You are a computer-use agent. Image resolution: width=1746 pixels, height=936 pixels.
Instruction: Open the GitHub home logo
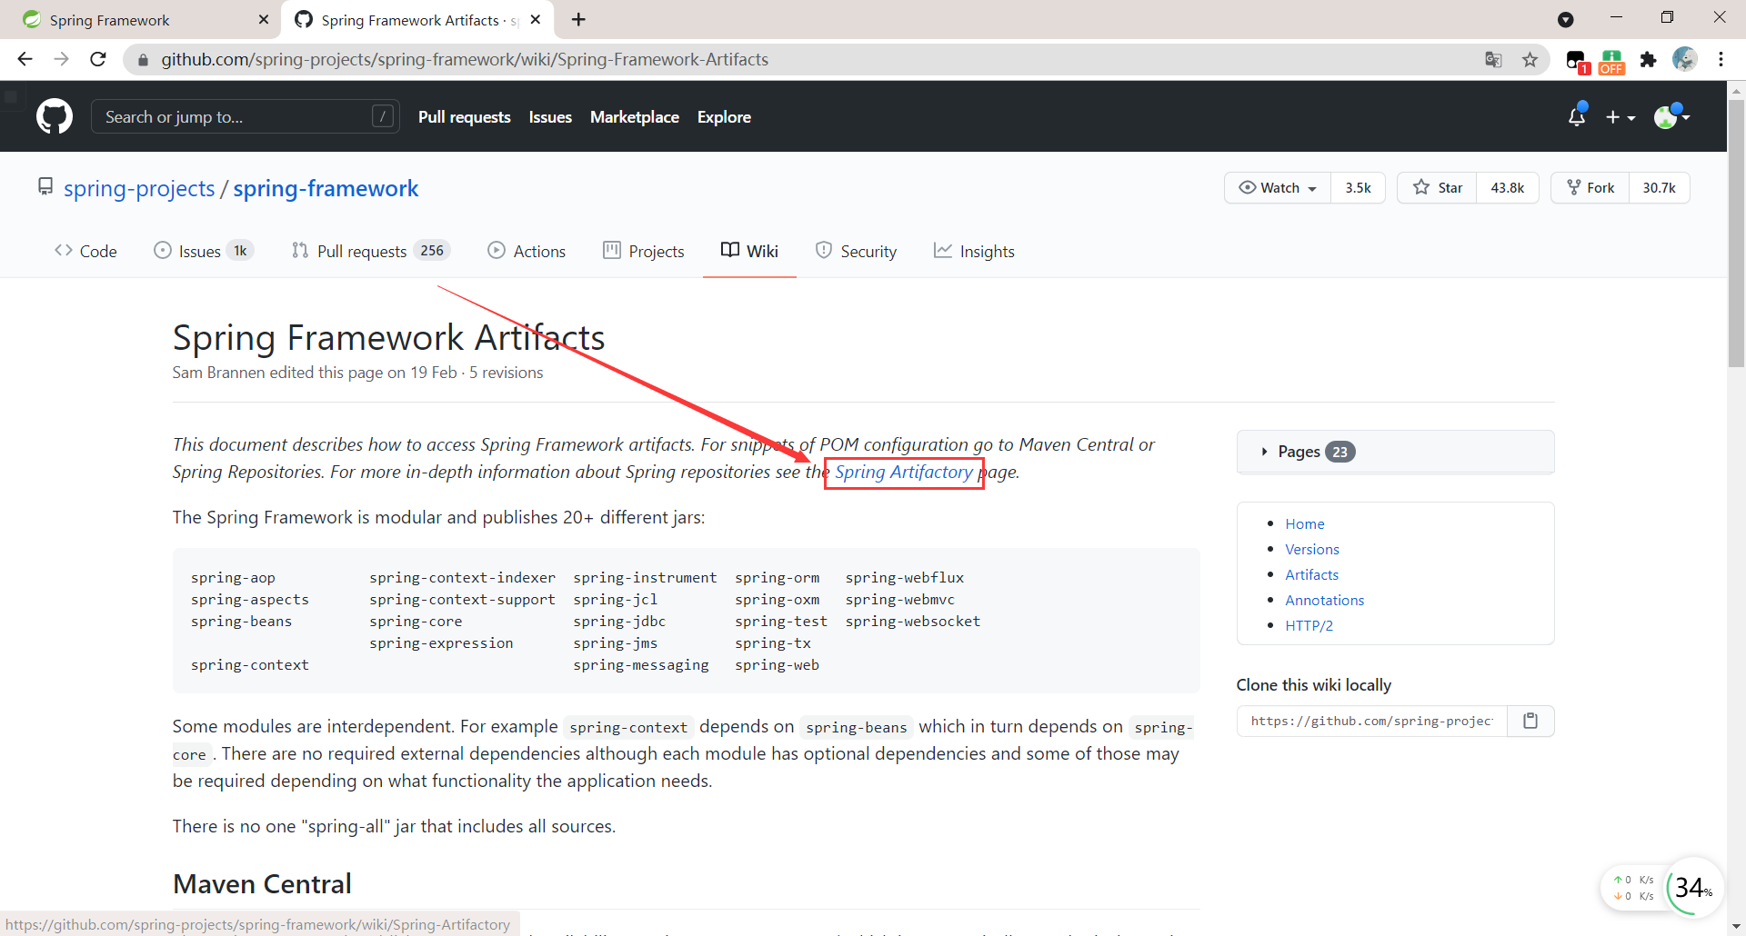point(55,116)
